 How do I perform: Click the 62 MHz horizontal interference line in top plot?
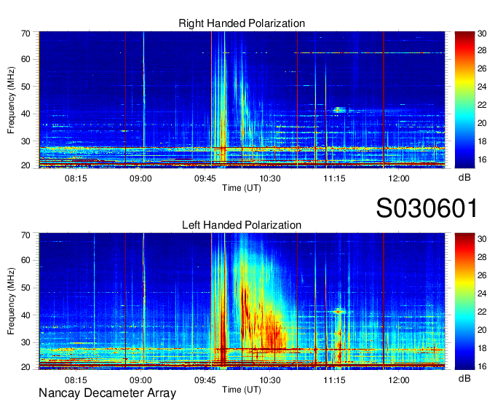(x=371, y=52)
